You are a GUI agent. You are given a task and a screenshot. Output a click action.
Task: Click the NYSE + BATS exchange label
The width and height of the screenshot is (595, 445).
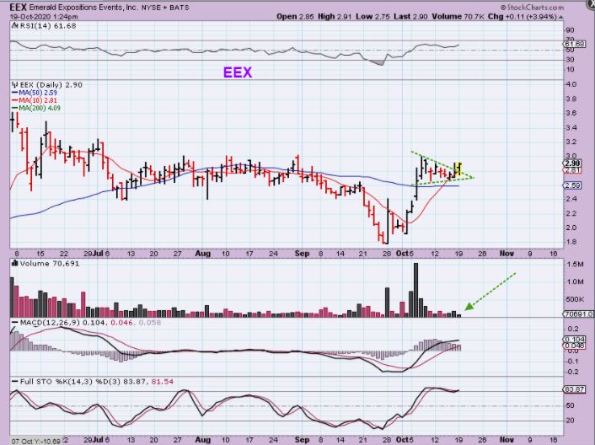(x=165, y=8)
